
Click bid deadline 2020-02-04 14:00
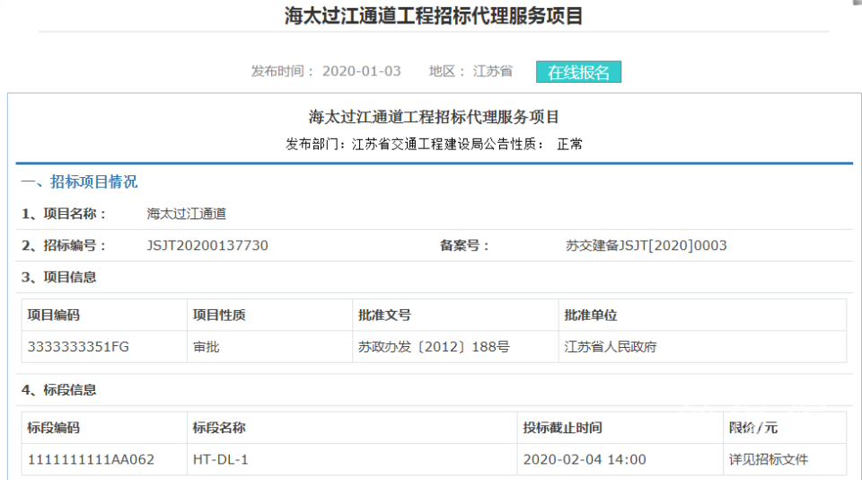click(x=585, y=459)
